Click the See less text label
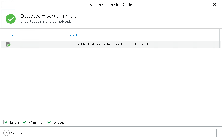Image resolution: width=222 pixels, height=139 pixels. (17, 133)
